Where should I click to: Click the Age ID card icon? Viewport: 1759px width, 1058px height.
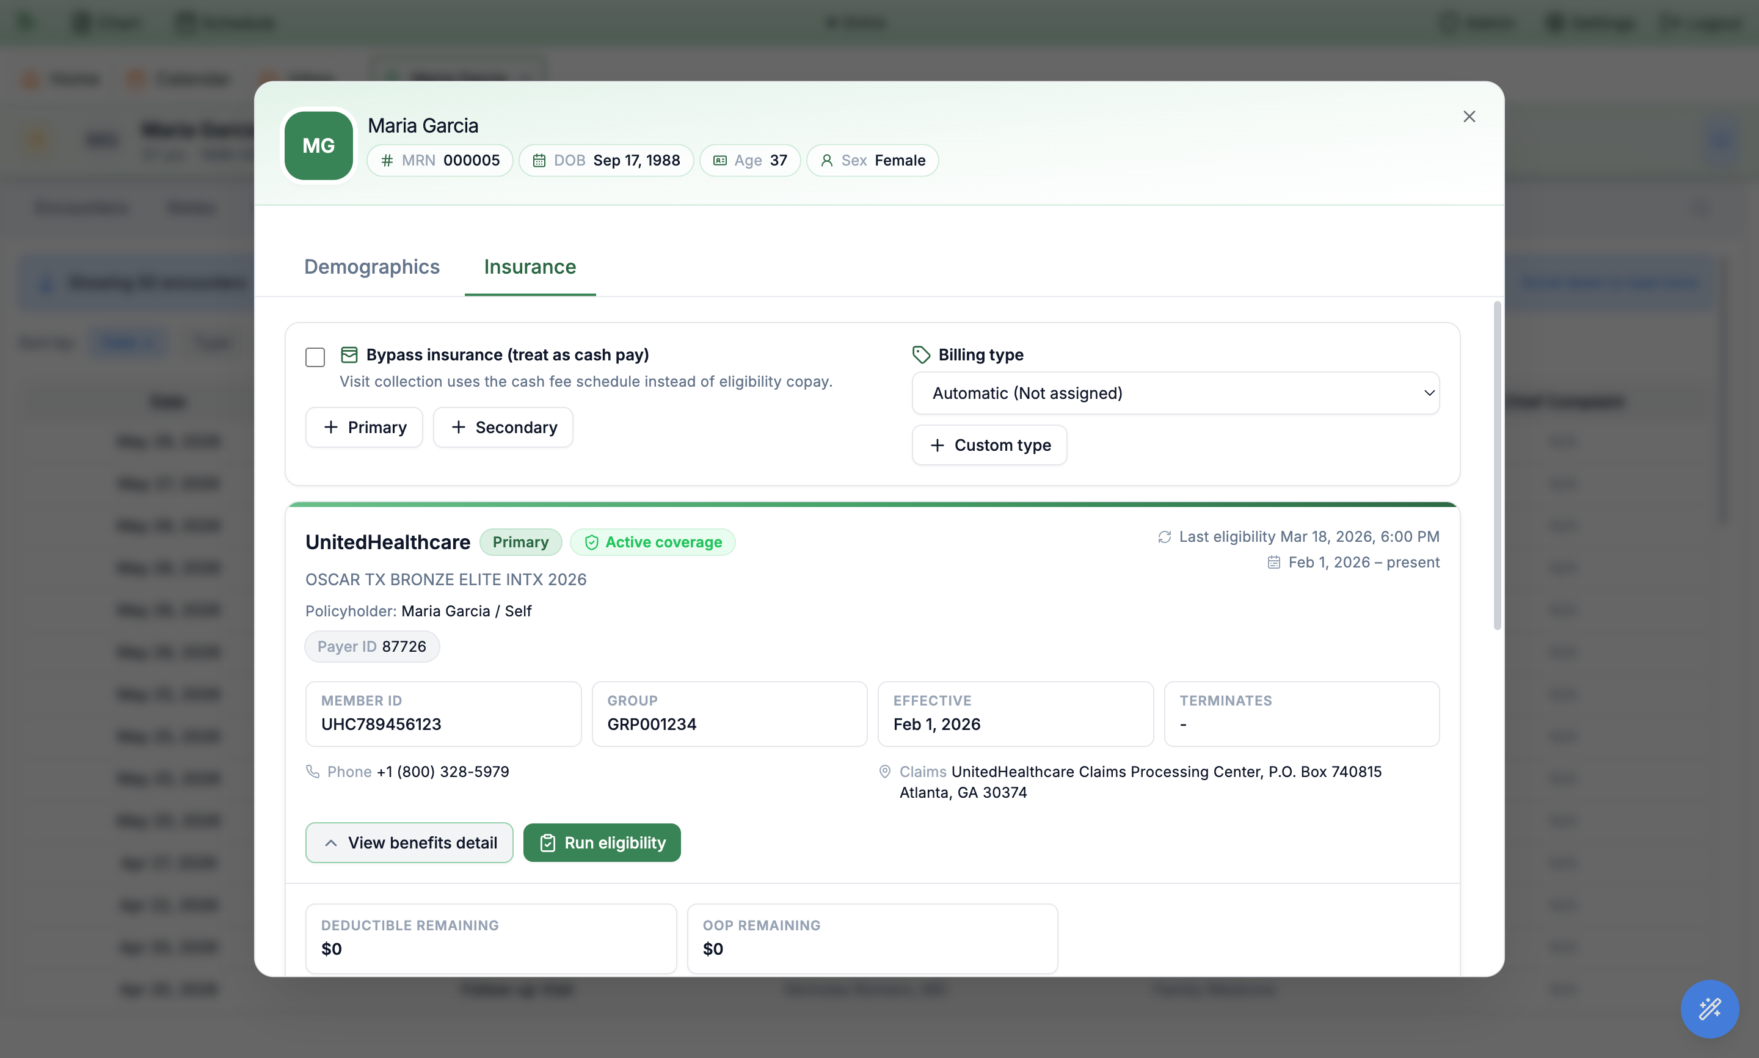720,161
